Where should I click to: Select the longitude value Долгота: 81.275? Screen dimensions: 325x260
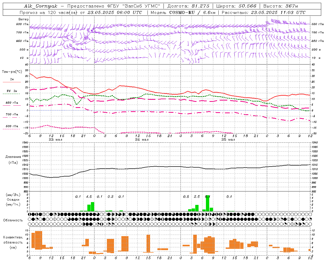click(188, 6)
